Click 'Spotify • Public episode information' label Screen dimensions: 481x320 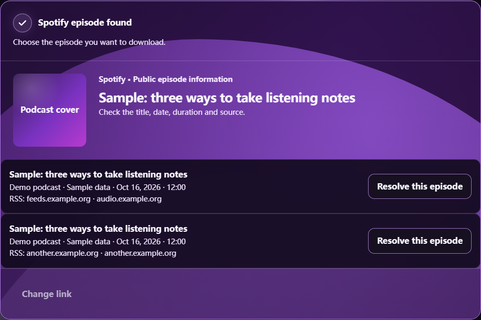[166, 79]
